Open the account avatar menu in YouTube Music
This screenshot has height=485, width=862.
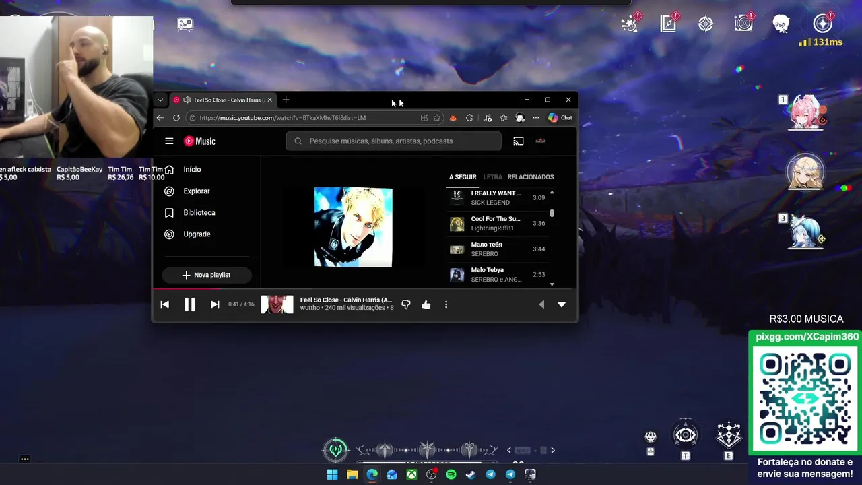(540, 141)
